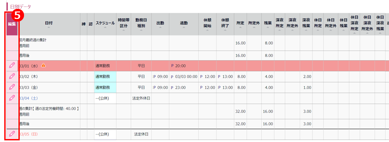Select 通常勤務 schedule cell on 03/03

tap(105, 87)
